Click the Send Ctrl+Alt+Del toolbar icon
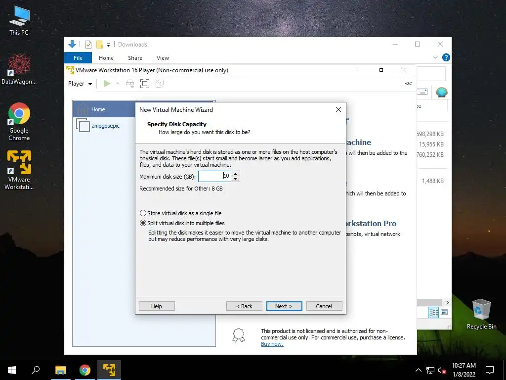Image resolution: width=506 pixels, height=380 pixels. point(130,84)
